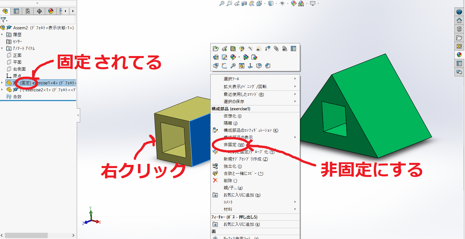Open View Orientation dropdown arrow
Viewport: 465px width, 239px height.
(x=265, y=4)
